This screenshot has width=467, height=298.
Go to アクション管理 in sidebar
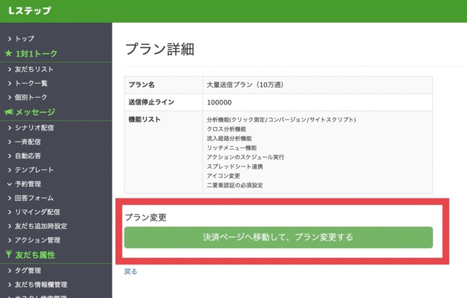point(37,240)
